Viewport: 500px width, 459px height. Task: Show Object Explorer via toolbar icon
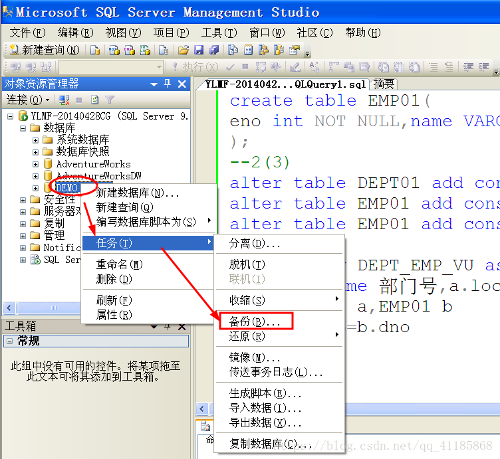[x=264, y=50]
